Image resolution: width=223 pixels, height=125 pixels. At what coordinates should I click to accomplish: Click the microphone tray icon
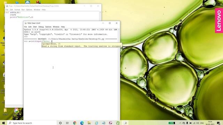(x=187, y=123)
